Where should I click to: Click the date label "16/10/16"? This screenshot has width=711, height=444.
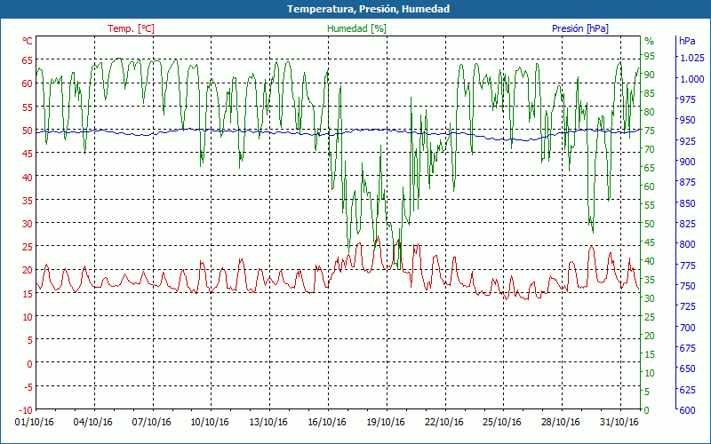click(x=327, y=423)
